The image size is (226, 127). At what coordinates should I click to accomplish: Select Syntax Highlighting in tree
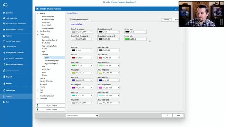tap(52, 61)
